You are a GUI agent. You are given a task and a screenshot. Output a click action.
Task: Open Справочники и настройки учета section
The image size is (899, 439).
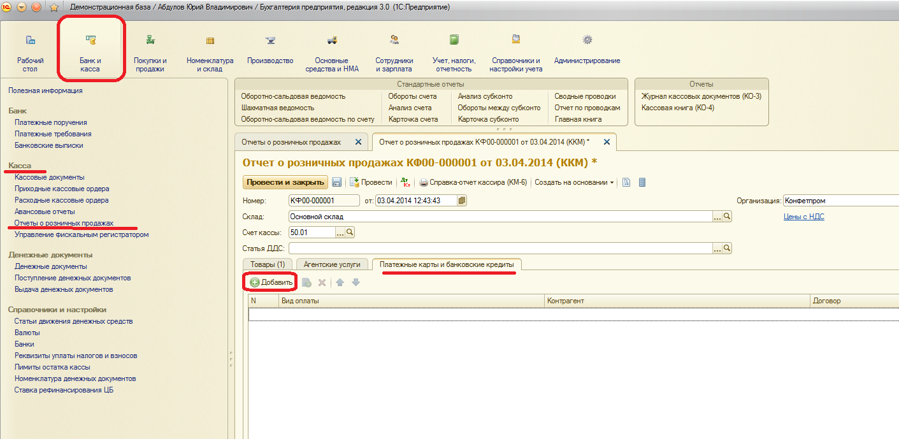[x=516, y=52]
